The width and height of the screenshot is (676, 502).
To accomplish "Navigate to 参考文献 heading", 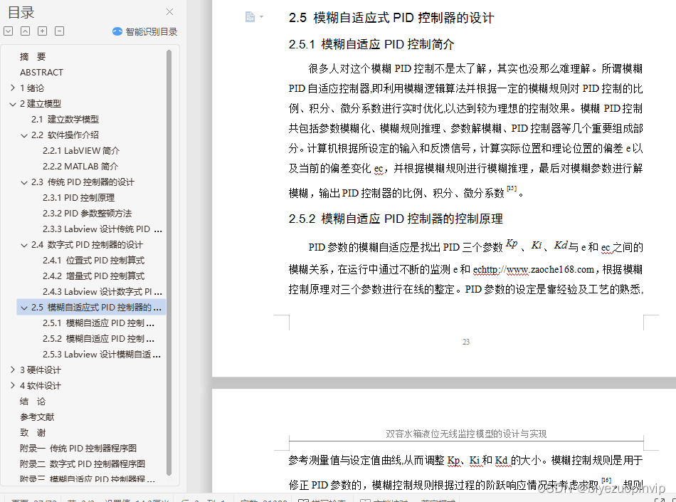I will [37, 417].
